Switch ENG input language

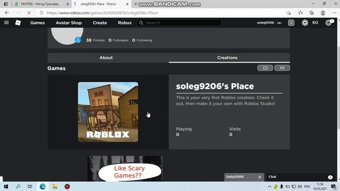point(307,186)
